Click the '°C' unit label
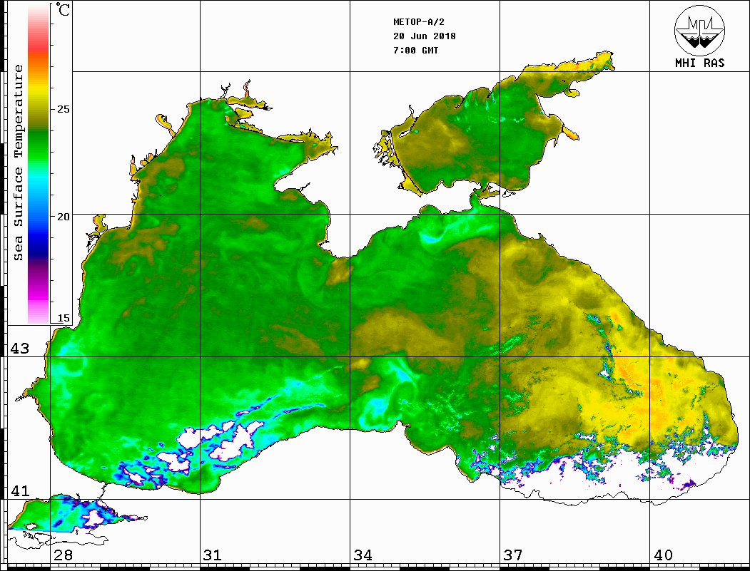Viewport: 750px width, 571px height. [63, 9]
